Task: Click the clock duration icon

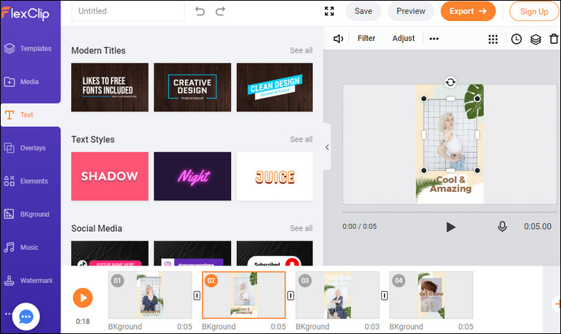Action: click(517, 39)
